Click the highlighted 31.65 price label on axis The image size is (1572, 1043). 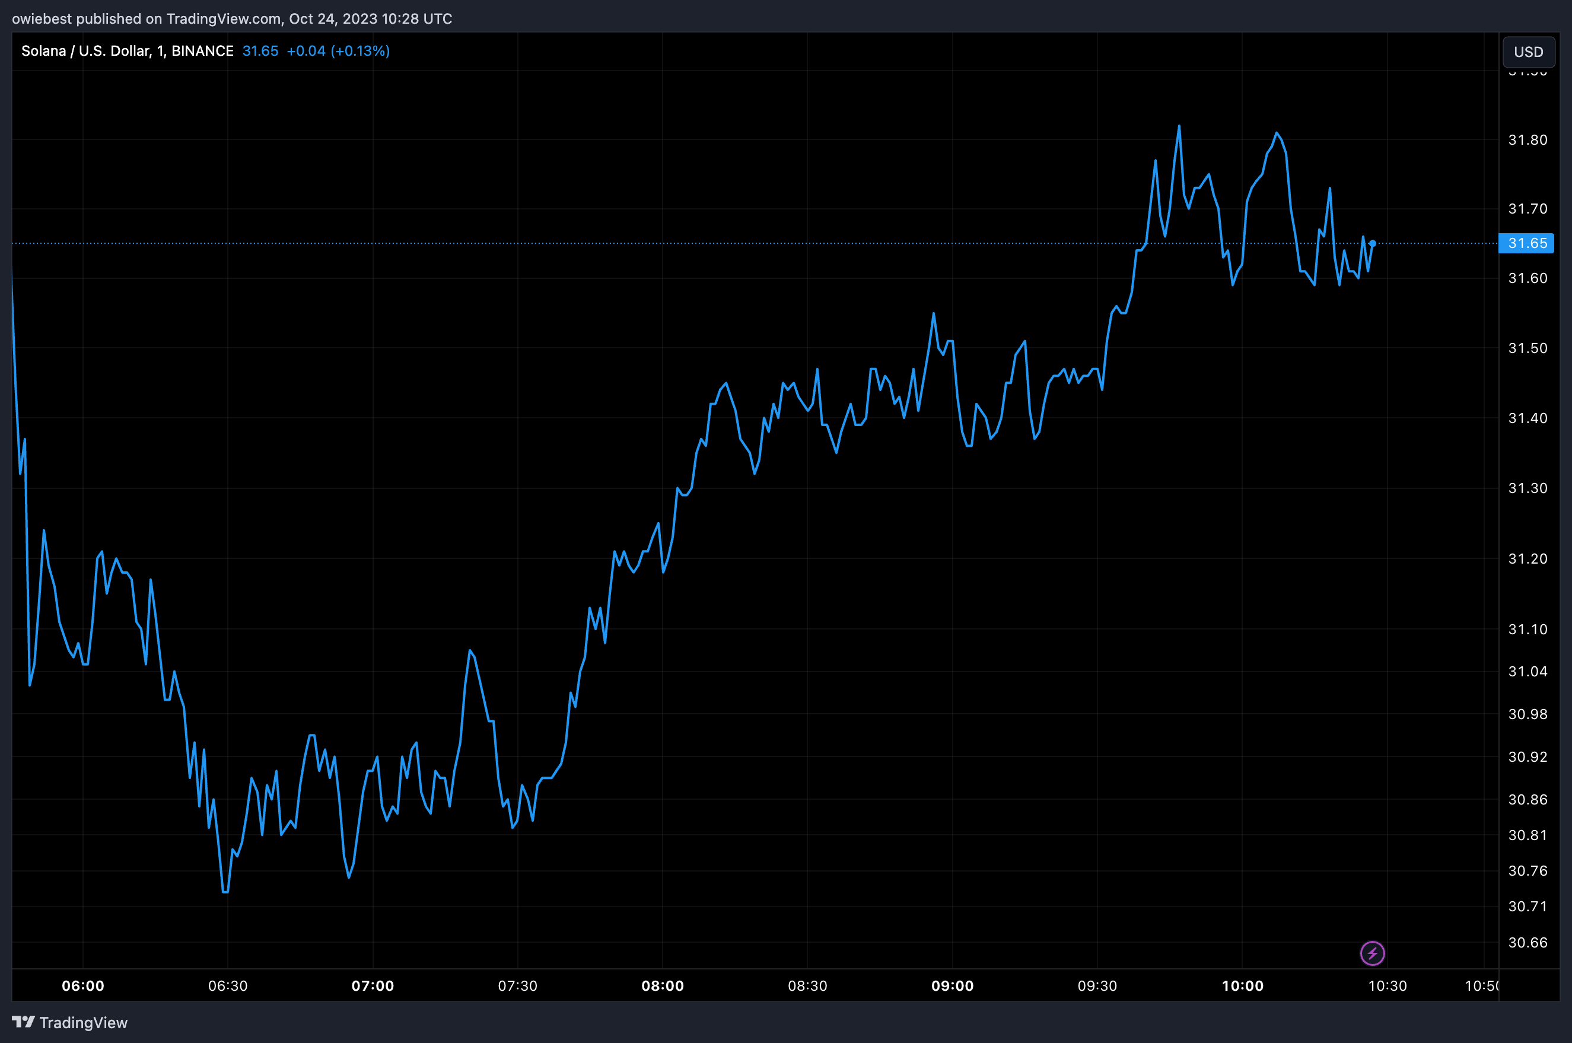tap(1527, 243)
